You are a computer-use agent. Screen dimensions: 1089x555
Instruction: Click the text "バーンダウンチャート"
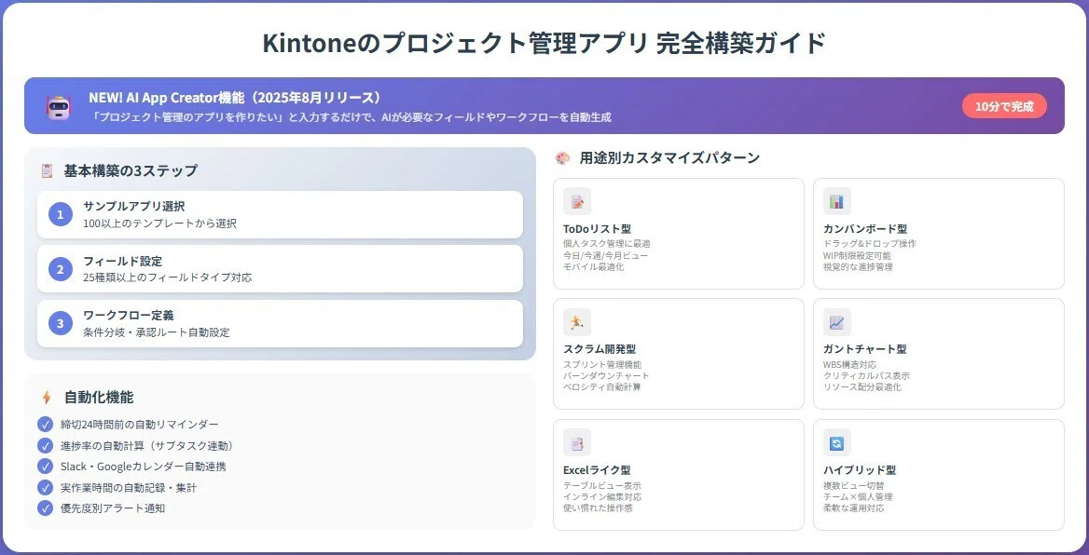click(x=606, y=375)
